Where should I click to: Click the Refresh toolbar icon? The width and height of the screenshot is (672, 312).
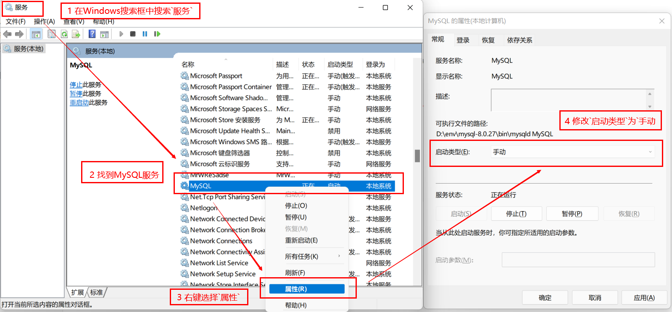click(64, 34)
